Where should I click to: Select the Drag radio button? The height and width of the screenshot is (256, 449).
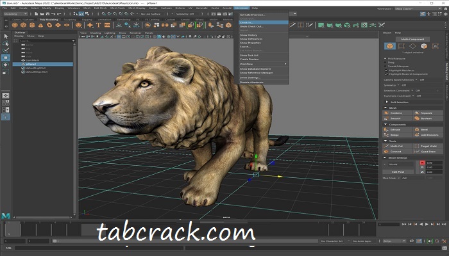point(385,62)
